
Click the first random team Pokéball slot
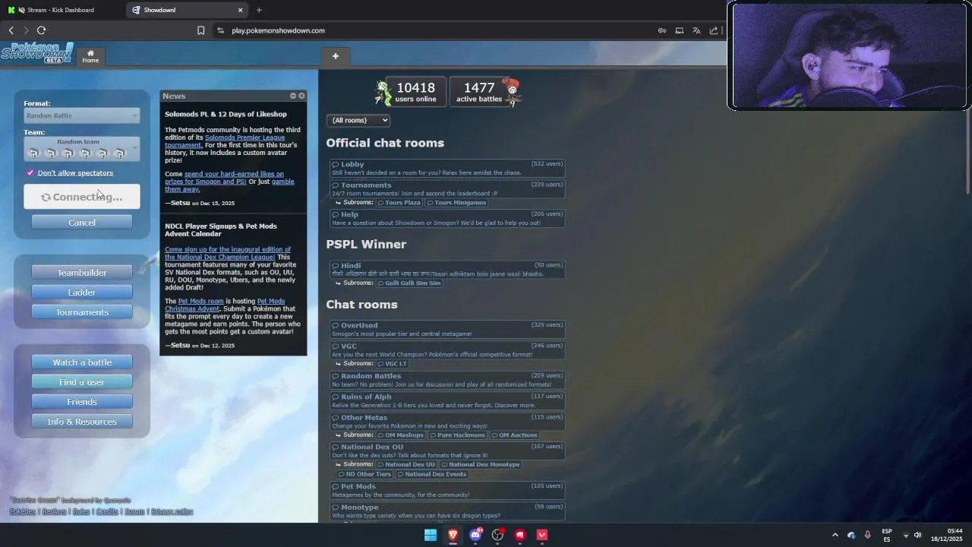pyautogui.click(x=33, y=153)
